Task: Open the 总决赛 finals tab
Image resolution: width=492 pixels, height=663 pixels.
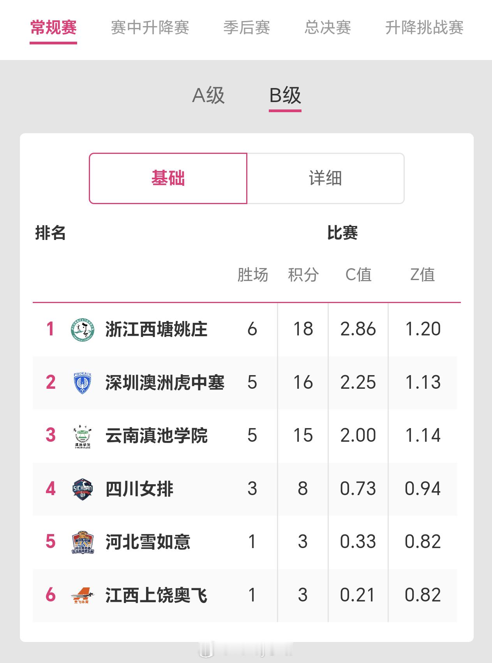Action: 328,28
